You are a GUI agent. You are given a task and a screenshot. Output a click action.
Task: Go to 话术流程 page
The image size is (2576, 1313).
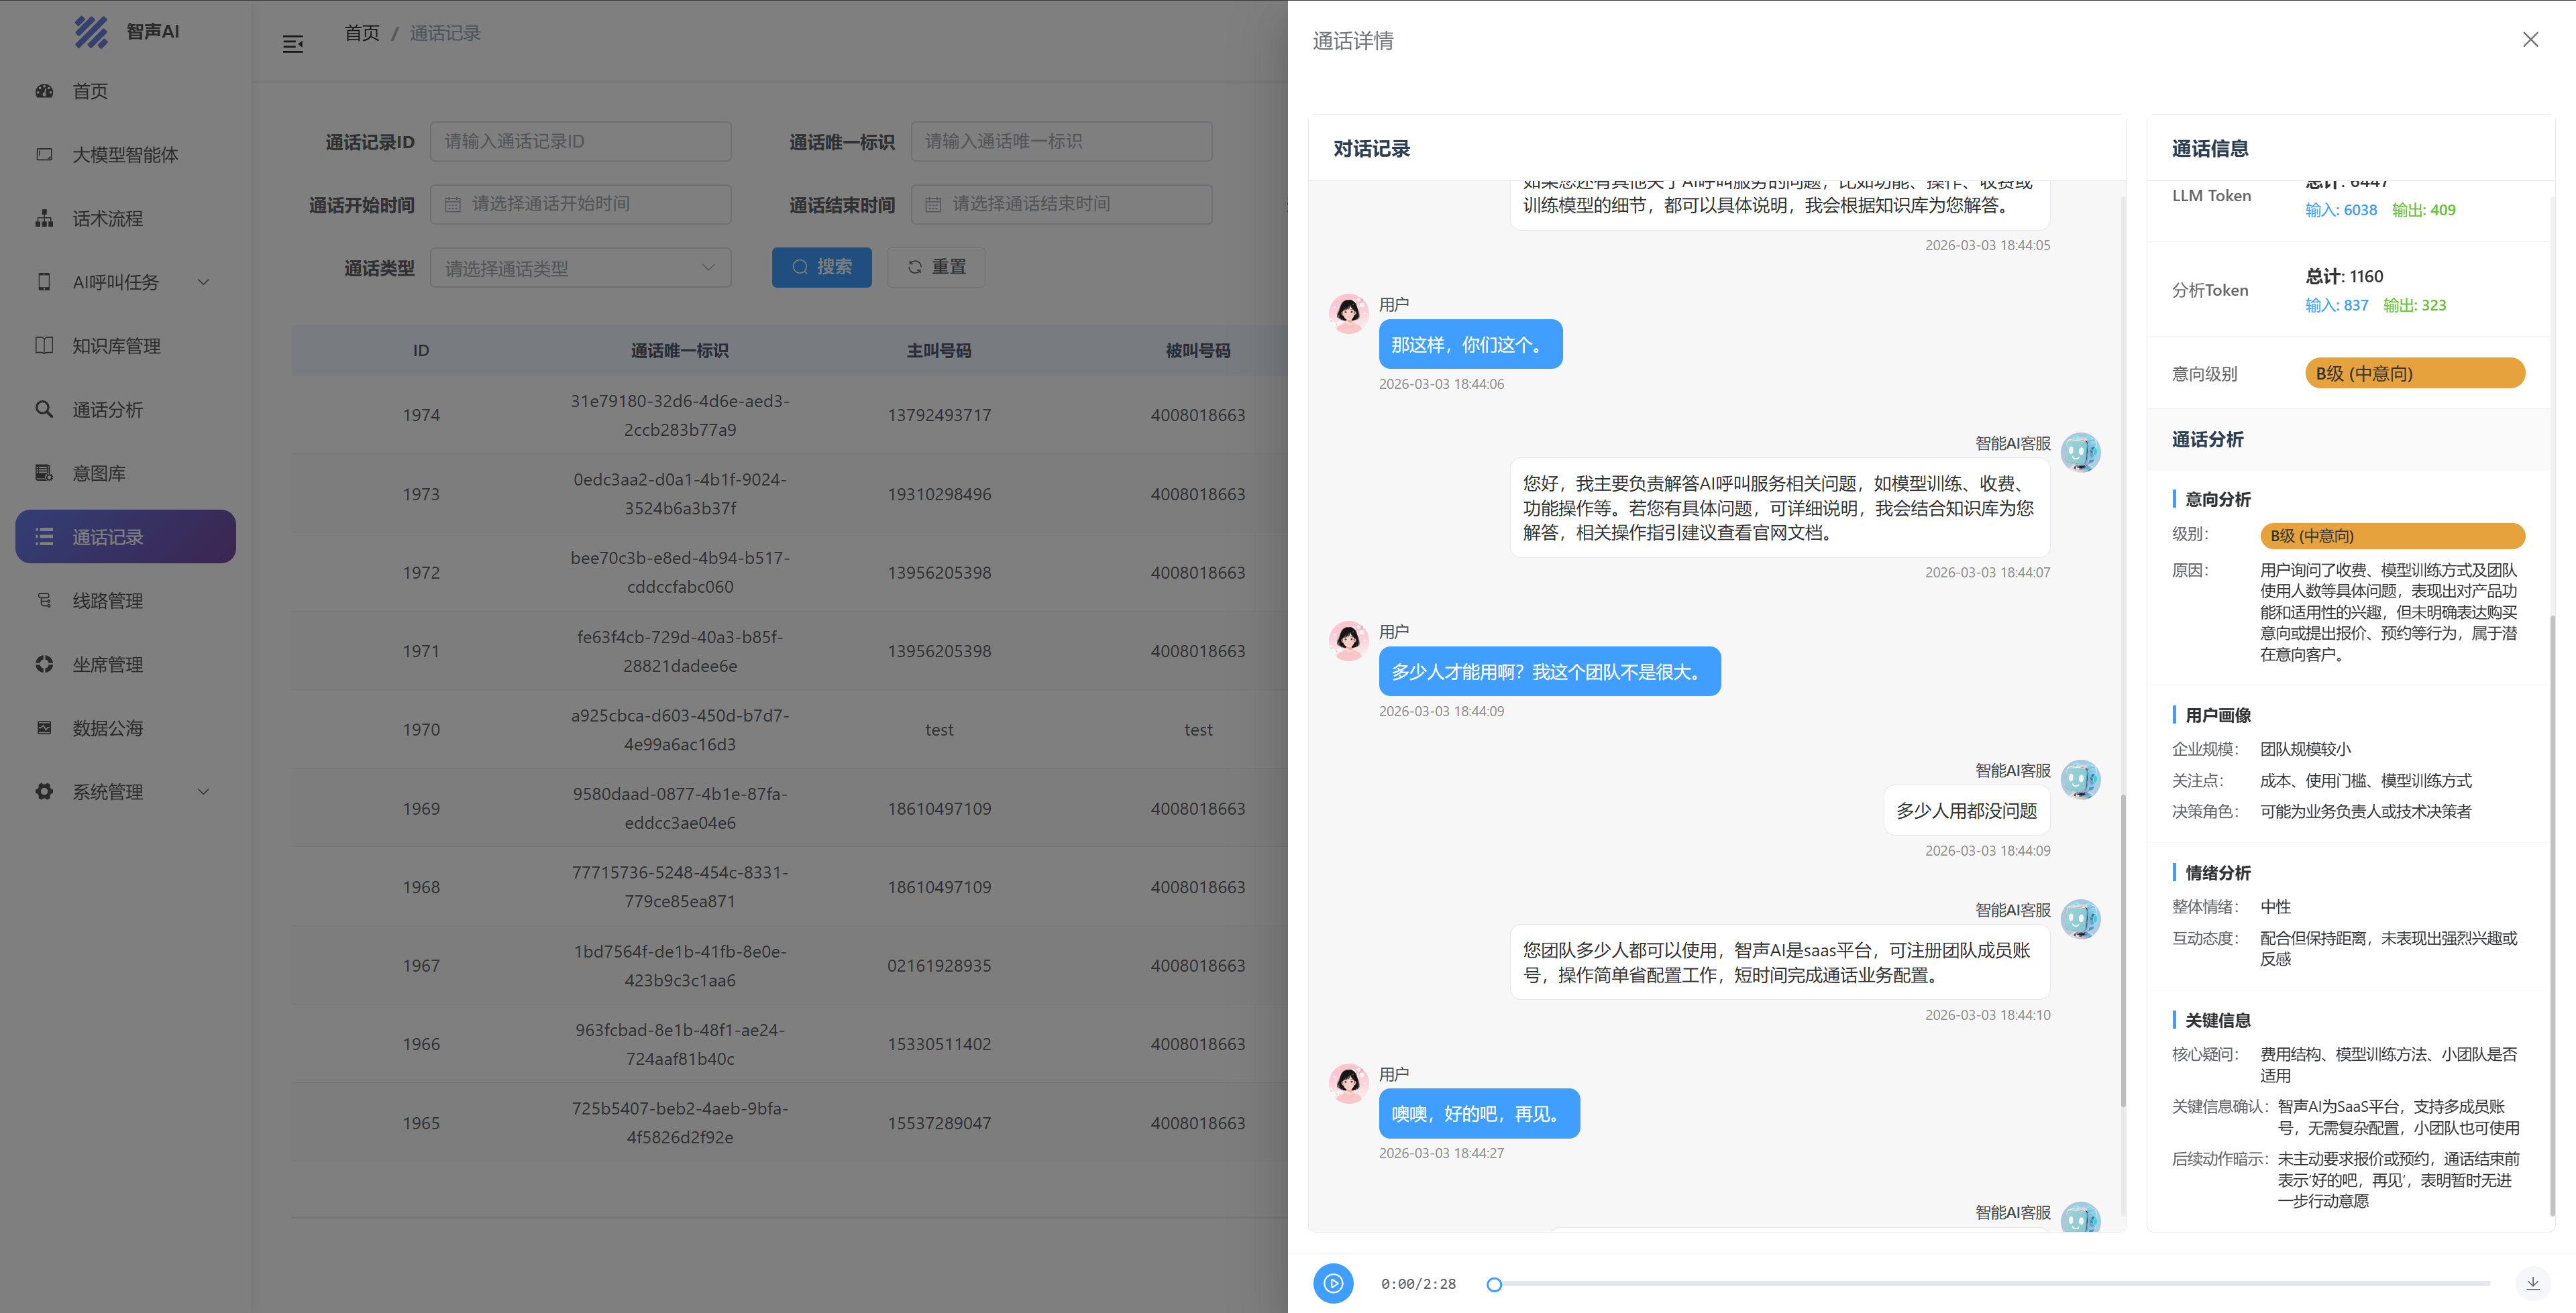[107, 218]
